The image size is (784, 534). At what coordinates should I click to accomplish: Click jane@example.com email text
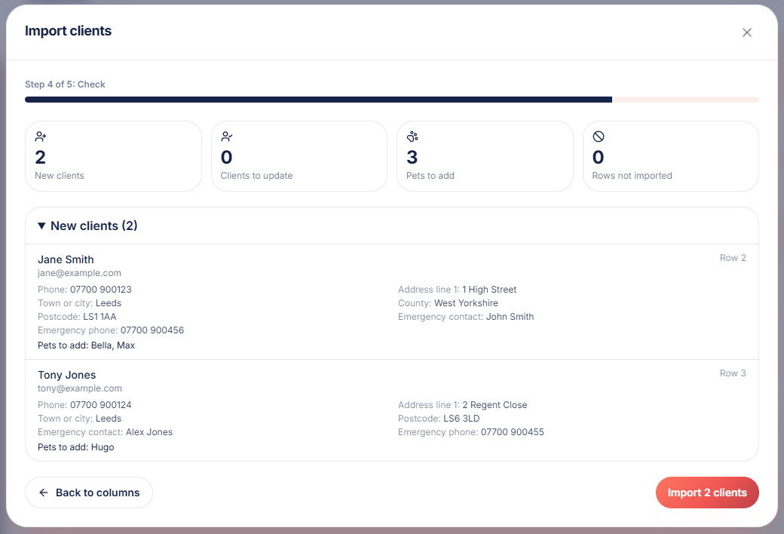coord(79,273)
